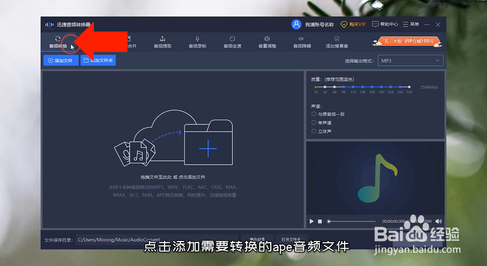The height and width of the screenshot is (266, 487).
Task: Click the background sound music icon
Action: [337, 39]
